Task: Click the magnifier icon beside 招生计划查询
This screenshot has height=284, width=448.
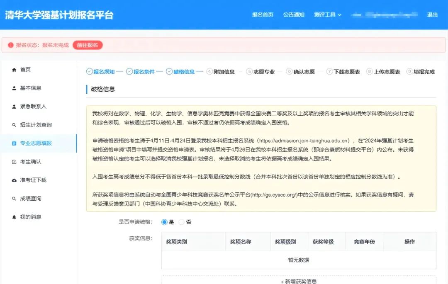Action: click(x=14, y=125)
